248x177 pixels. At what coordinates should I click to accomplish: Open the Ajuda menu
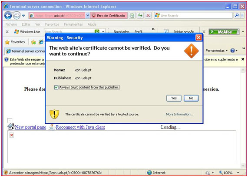(92, 24)
